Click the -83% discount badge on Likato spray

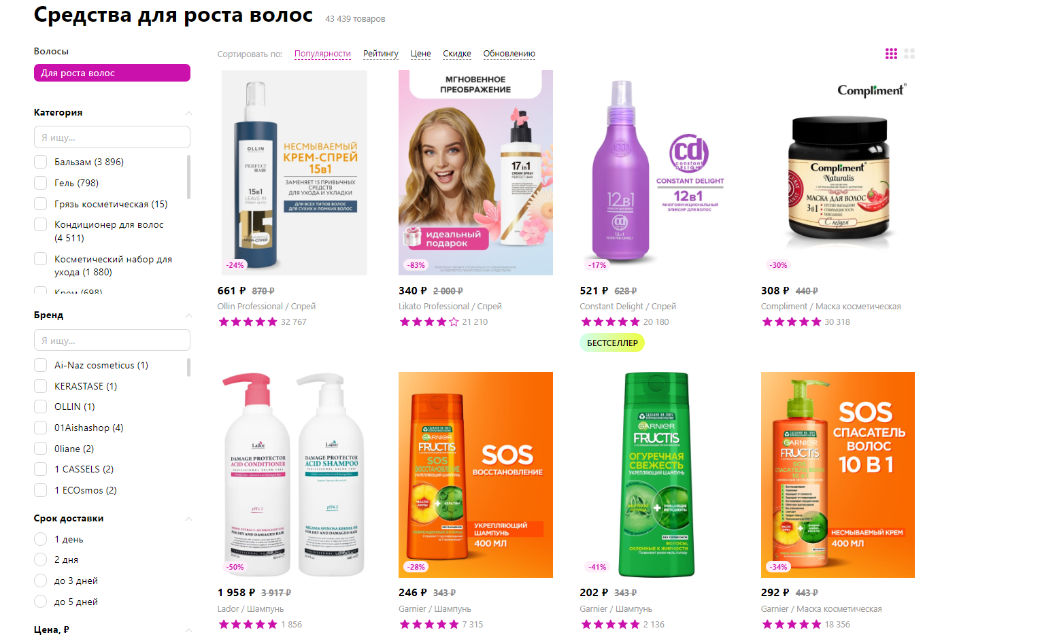point(416,265)
